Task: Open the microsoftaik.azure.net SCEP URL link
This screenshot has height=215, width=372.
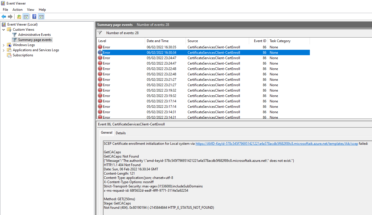Action: pos(277,144)
